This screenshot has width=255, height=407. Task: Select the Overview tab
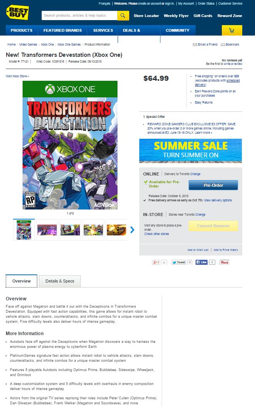[x=22, y=281]
